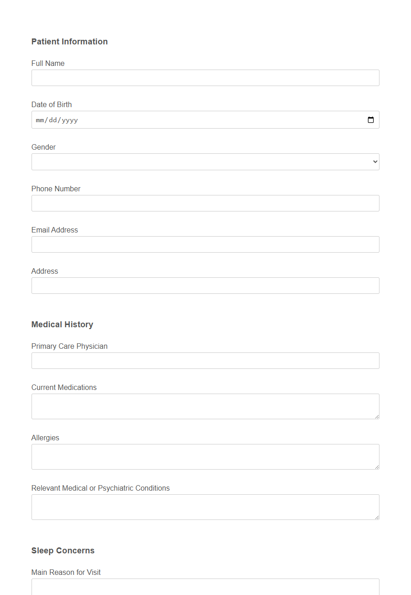Click the Relevant Medical Conditions text area
This screenshot has height=595, width=411.
pyautogui.click(x=205, y=506)
